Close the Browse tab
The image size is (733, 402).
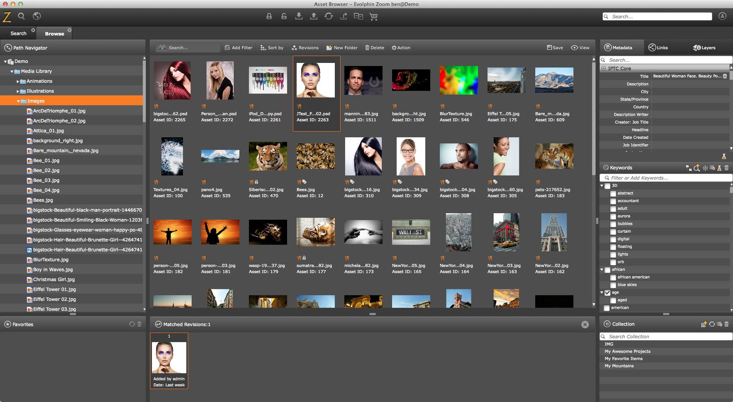coord(69,30)
